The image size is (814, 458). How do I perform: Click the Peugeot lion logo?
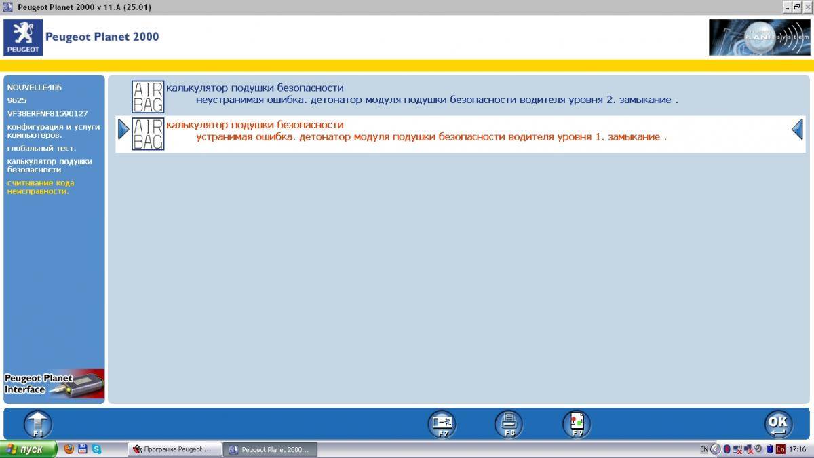23,37
